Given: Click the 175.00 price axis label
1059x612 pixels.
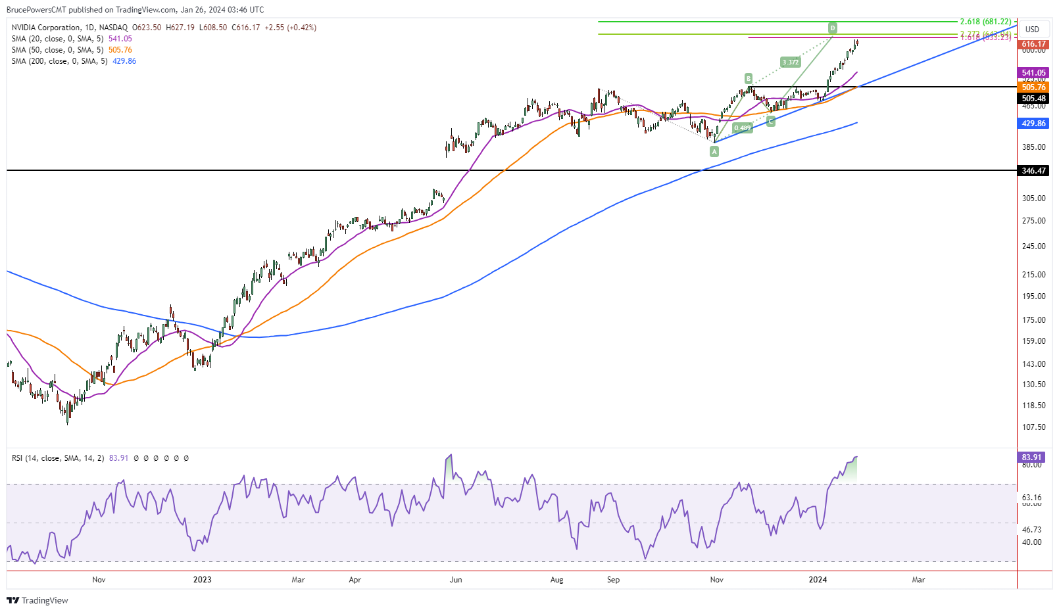Looking at the screenshot, I should [x=1034, y=320].
